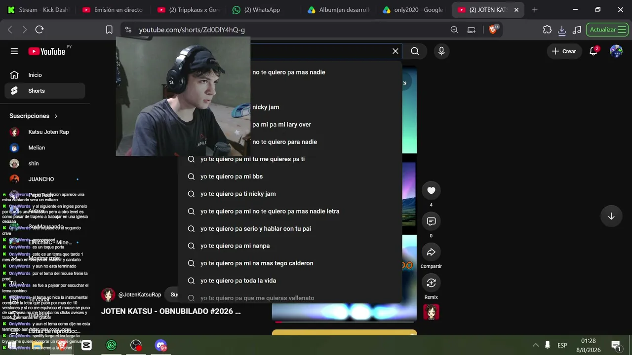Click the Crear button
Image resolution: width=632 pixels, height=355 pixels.
pos(564,51)
